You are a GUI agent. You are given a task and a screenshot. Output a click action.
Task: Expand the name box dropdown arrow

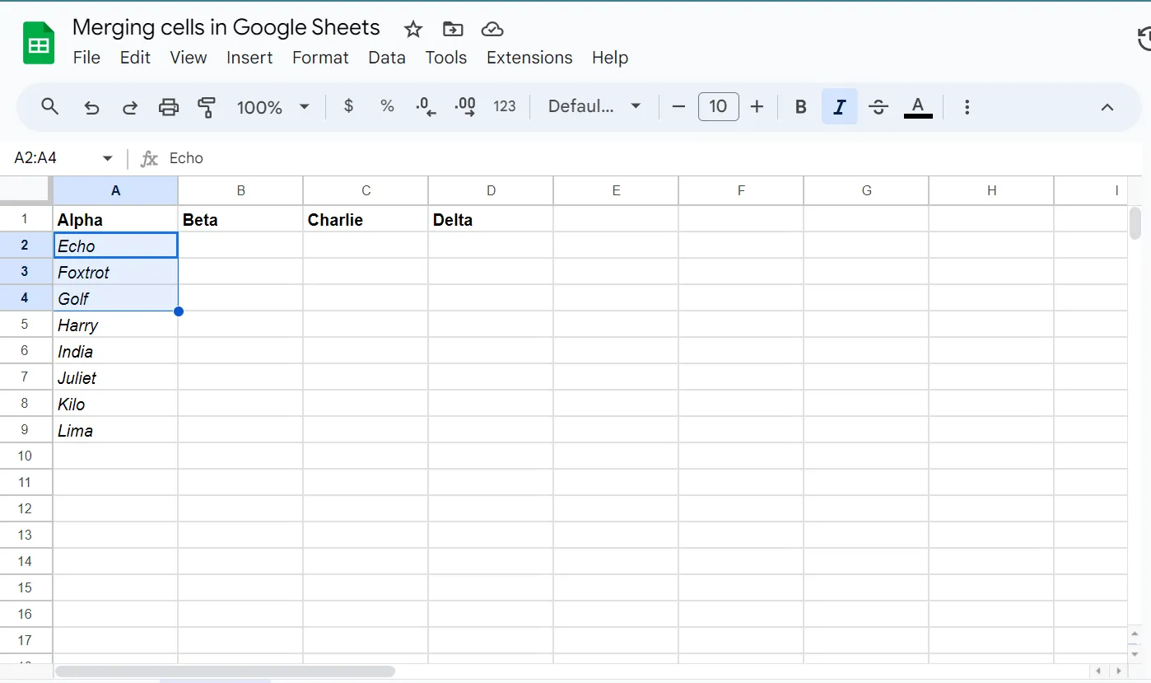[108, 158]
